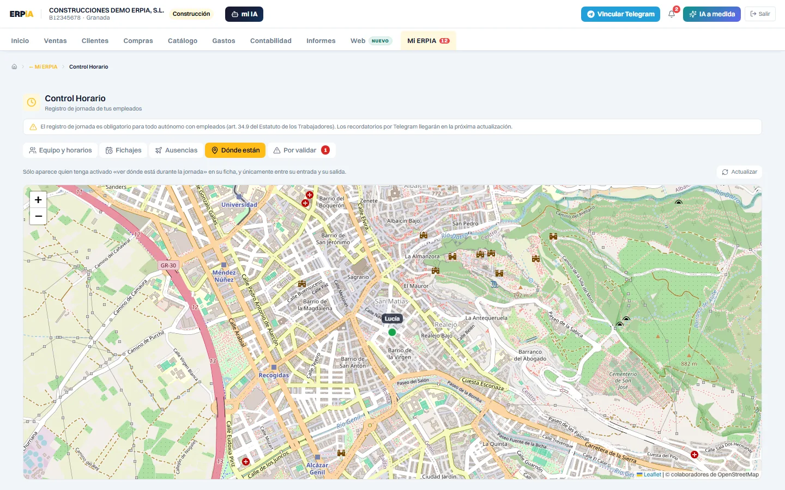Viewport: 785px width, 490px height.
Task: Click the castle icon near Alcázar Genil
Action: point(341,453)
